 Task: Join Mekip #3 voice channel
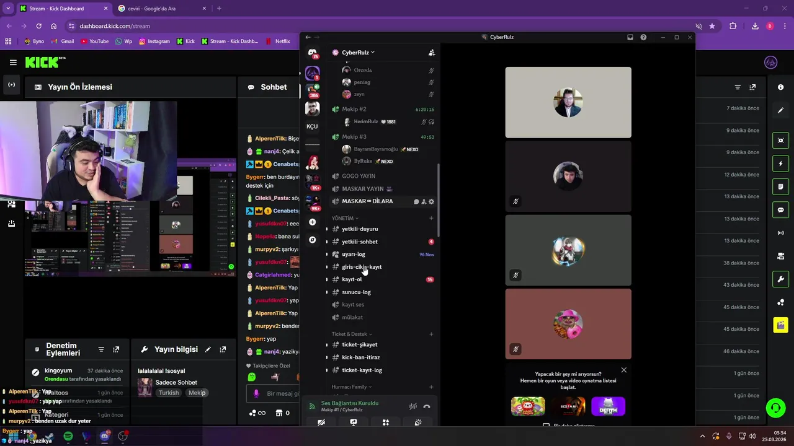[381, 137]
